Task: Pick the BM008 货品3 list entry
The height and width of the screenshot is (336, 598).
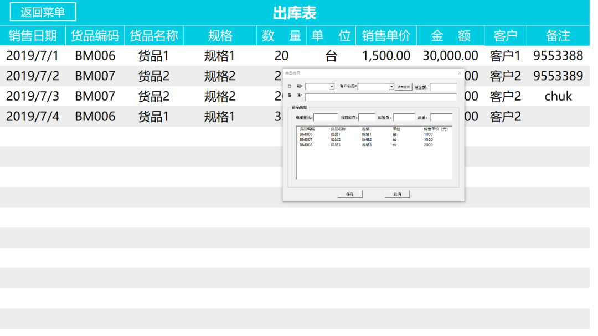Action: tap(332, 145)
